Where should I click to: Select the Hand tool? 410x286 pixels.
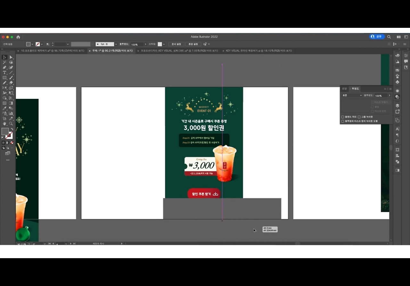tap(4, 124)
